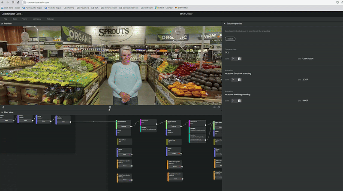Viewport: 343px width, 191px height.
Task: Open the Products - Repos bookmark
Action: pyautogui.click(x=53, y=8)
